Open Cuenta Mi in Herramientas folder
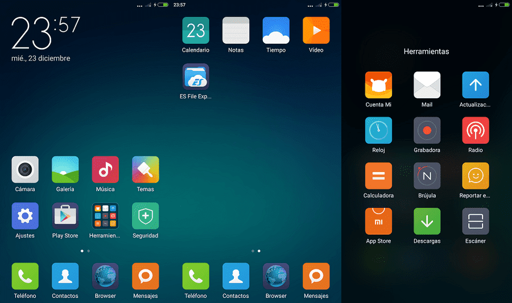 coord(378,85)
